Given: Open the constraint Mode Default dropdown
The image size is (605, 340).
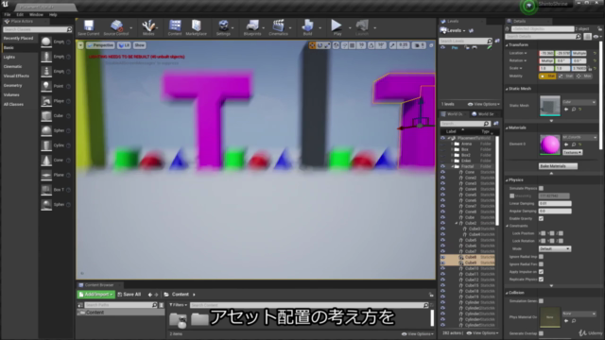Looking at the screenshot, I should click(555, 249).
